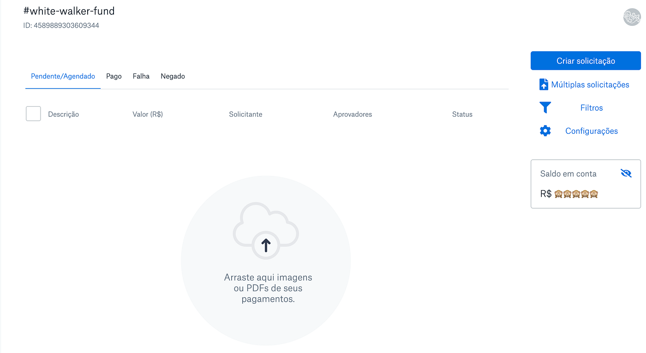Viewport: 646px width, 353px height.
Task: Open the Falha tab
Action: point(141,76)
